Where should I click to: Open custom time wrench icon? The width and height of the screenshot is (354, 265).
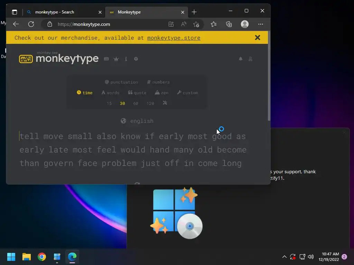coord(165,103)
